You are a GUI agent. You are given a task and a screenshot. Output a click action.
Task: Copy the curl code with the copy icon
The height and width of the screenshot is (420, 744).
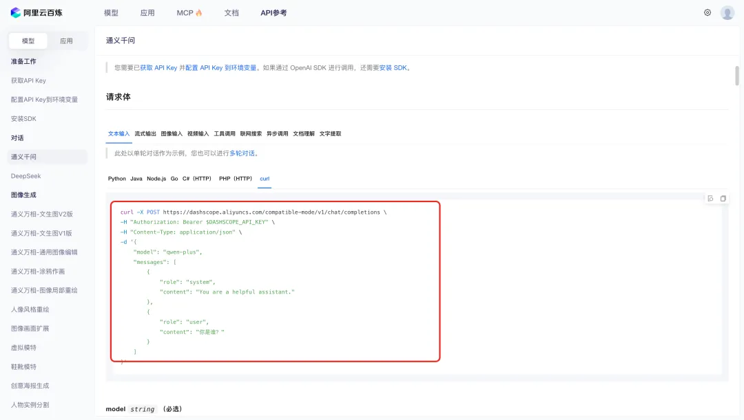pos(723,199)
